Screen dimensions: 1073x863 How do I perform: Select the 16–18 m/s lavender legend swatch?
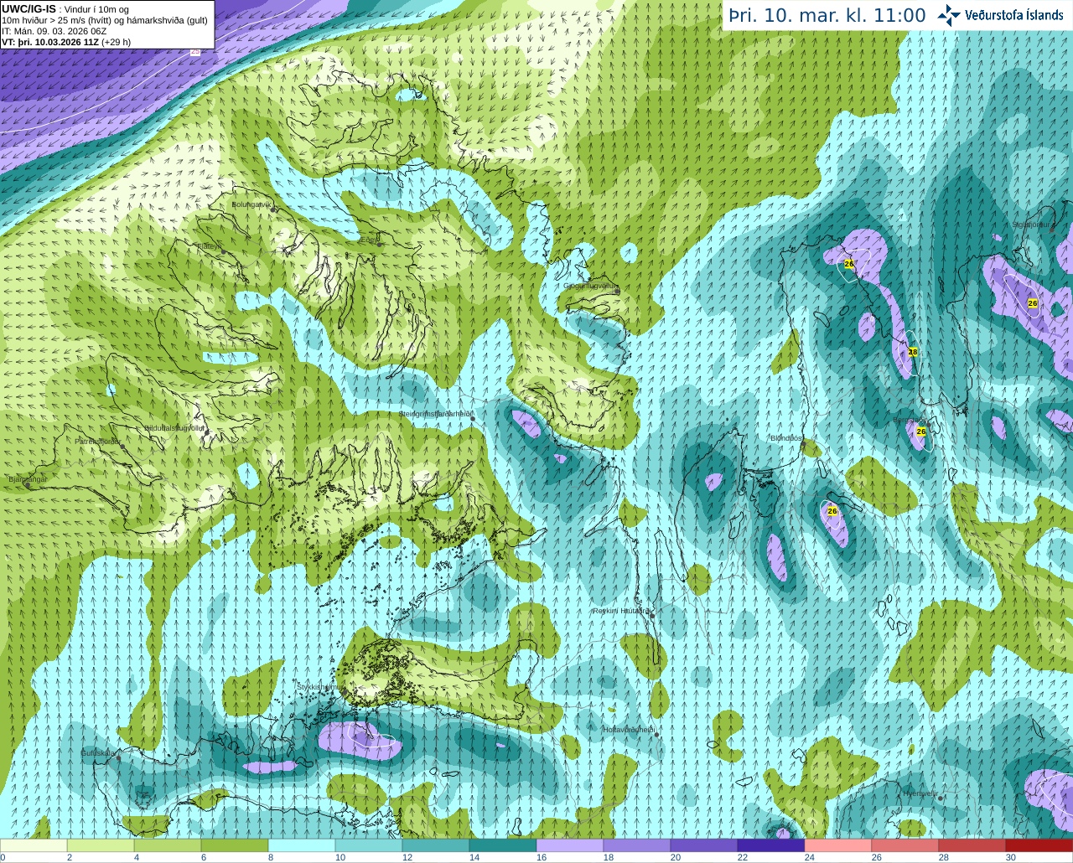(570, 845)
